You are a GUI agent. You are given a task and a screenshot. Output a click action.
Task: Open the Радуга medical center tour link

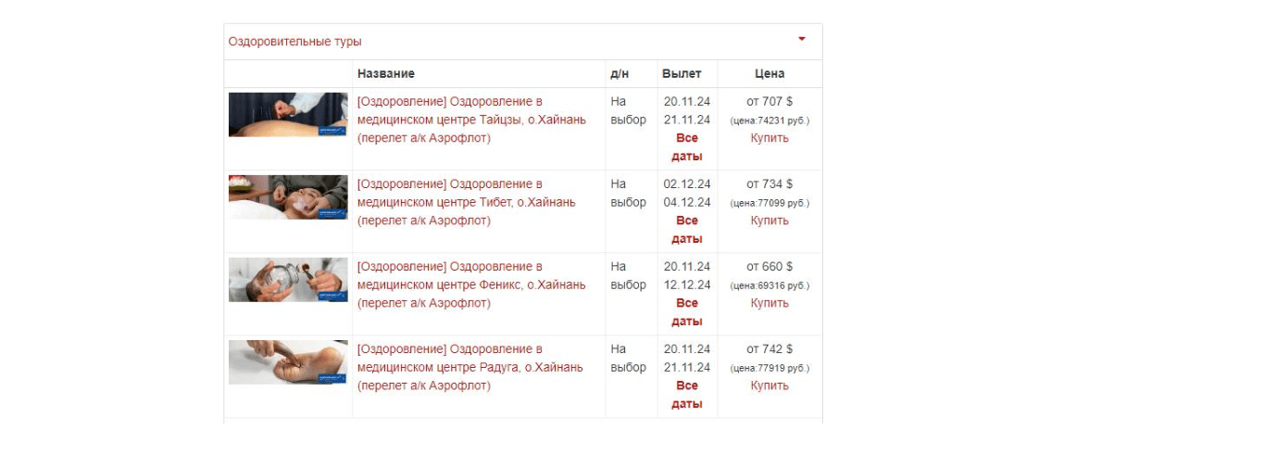click(469, 367)
